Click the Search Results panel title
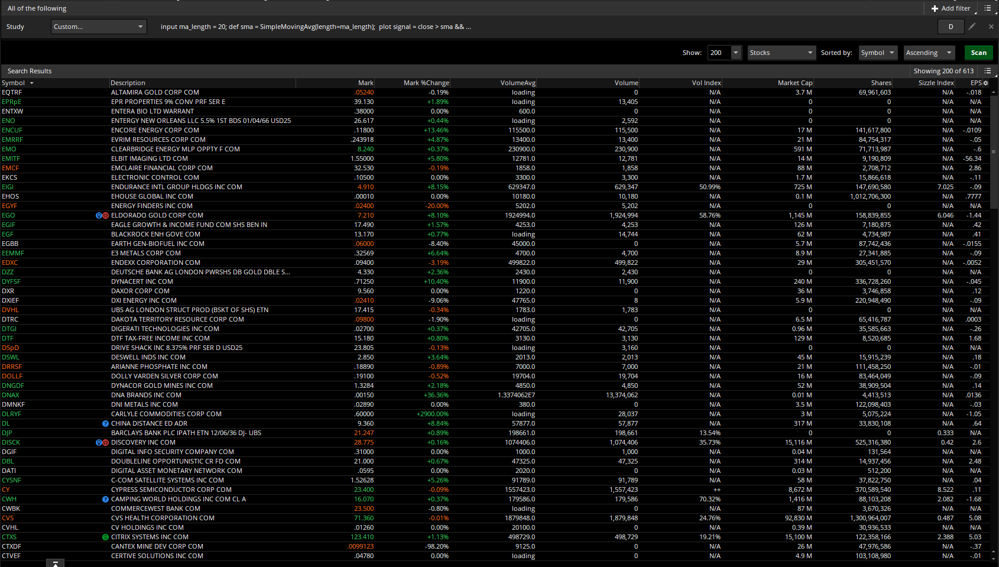The image size is (999, 567). [x=30, y=71]
